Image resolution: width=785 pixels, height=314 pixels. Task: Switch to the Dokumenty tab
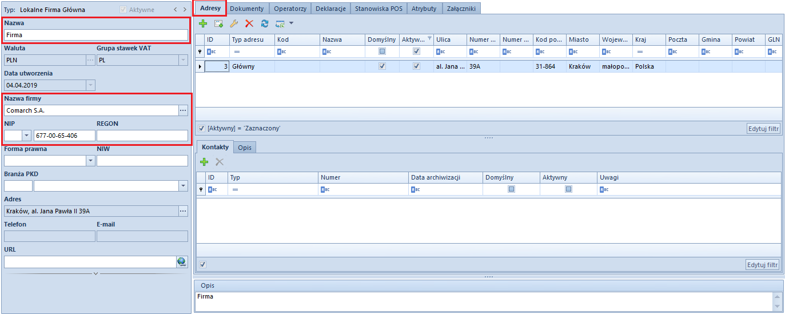[x=247, y=8]
